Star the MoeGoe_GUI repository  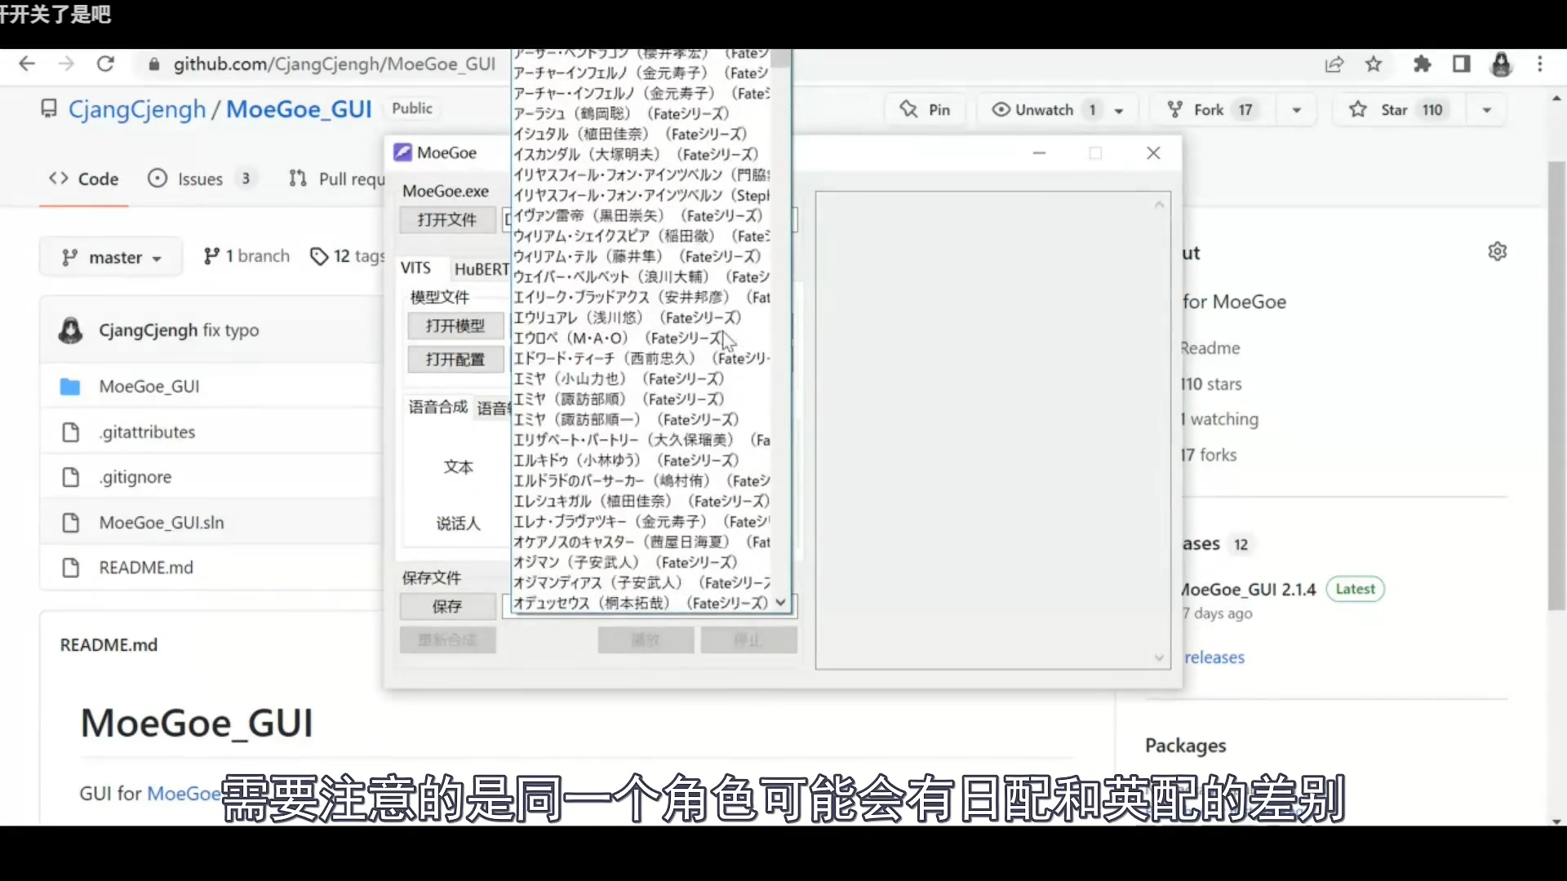click(x=1396, y=109)
